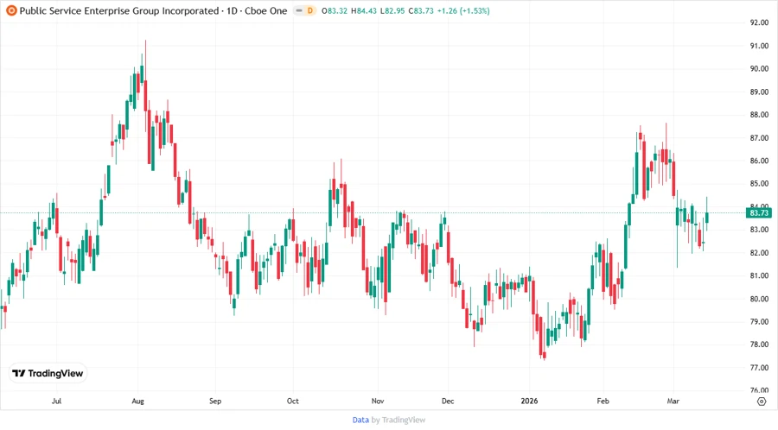The height and width of the screenshot is (430, 778).
Task: Open the chart settings gear icon
Action: [x=762, y=402]
